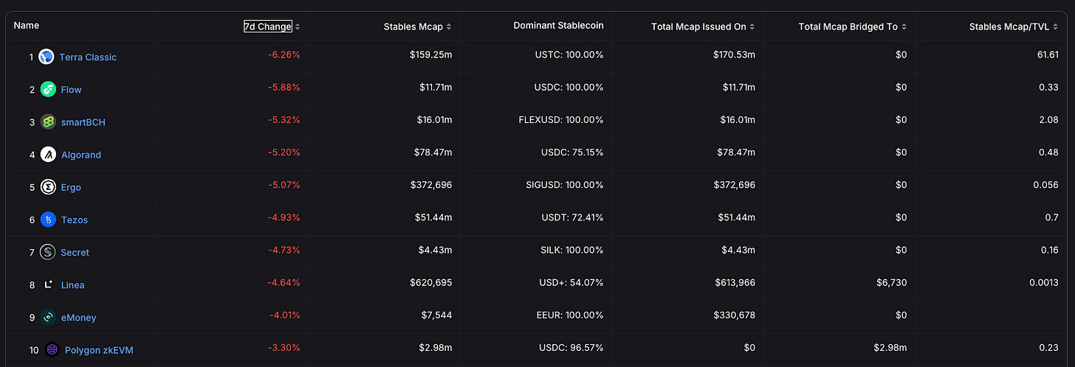The image size is (1075, 367).
Task: Click the blue Tezos logo icon
Action: [x=48, y=220]
